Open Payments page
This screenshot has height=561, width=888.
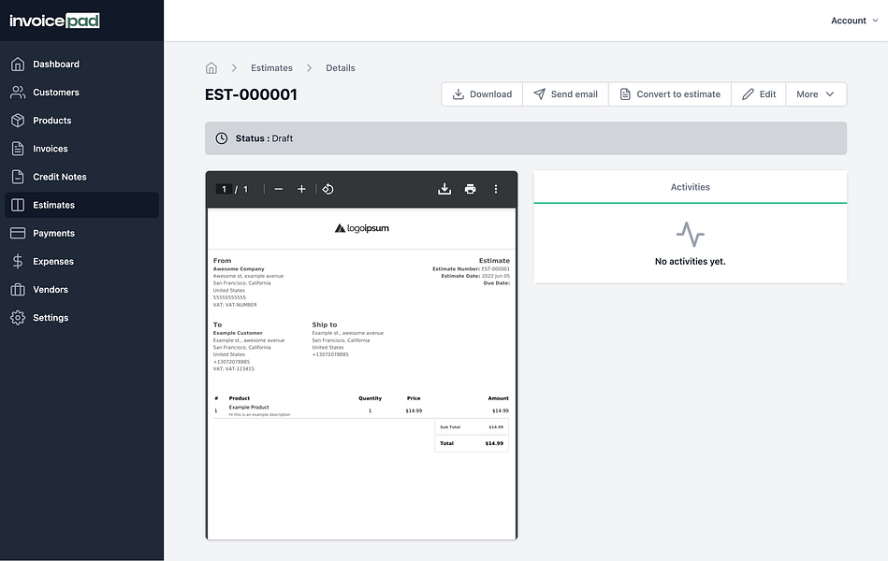coord(82,233)
